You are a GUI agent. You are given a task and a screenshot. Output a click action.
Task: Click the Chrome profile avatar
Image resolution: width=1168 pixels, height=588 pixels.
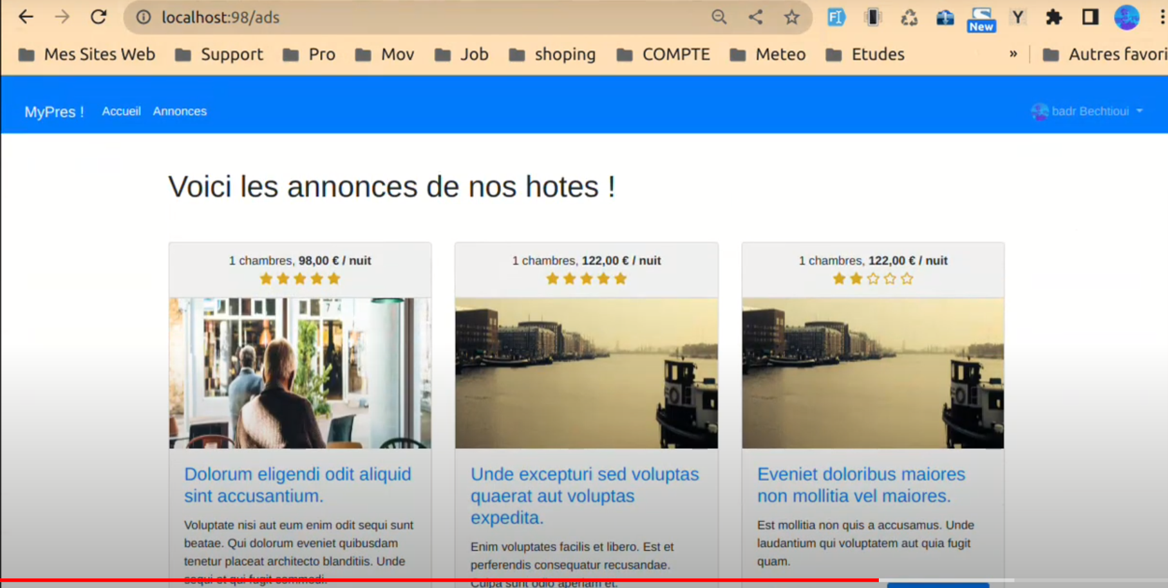(1126, 17)
